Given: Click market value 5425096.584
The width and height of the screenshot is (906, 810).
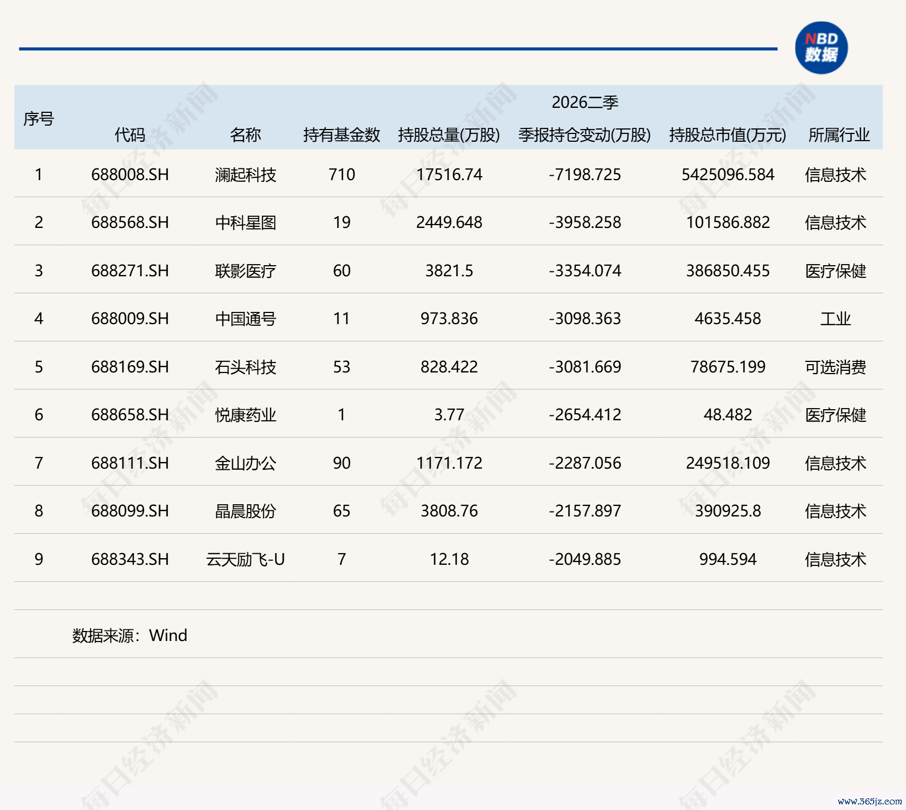Looking at the screenshot, I should (x=728, y=175).
